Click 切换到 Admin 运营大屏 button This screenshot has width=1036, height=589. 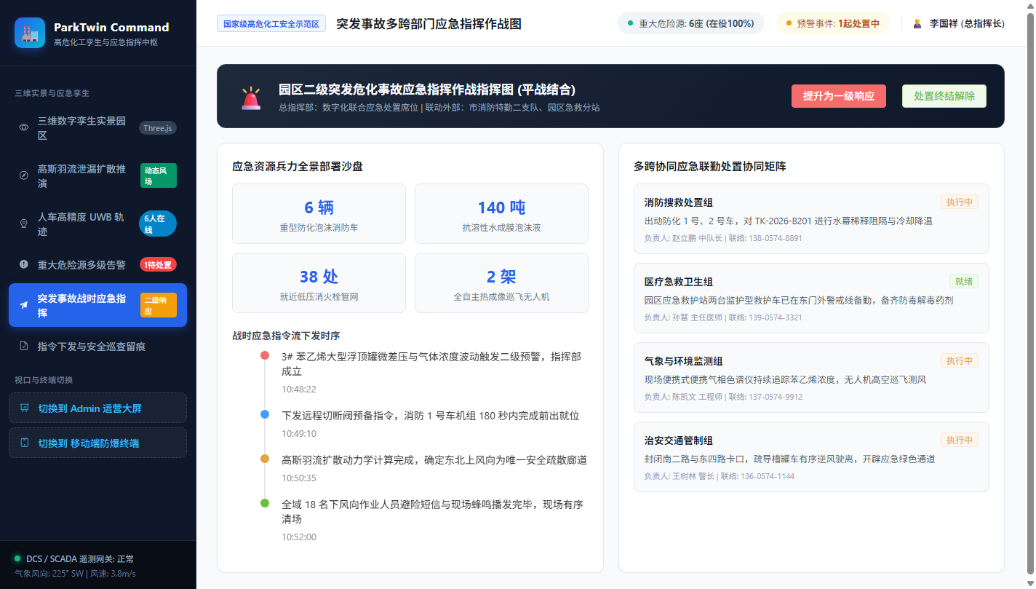97,408
